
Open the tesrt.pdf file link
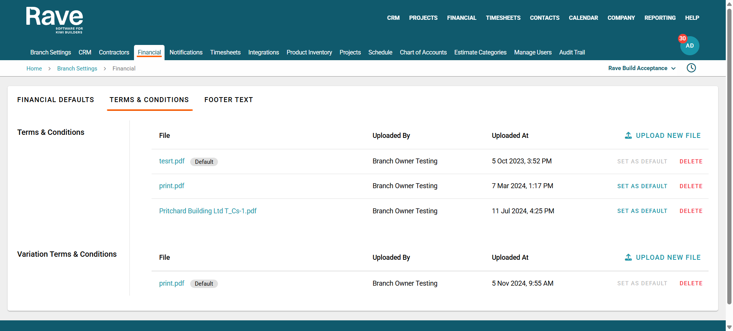coord(172,161)
